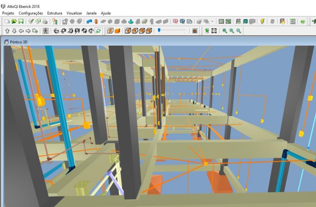Viewport: 316px width, 207px height.
Task: Zoom in using the plus magnifier
Action: 231,31
